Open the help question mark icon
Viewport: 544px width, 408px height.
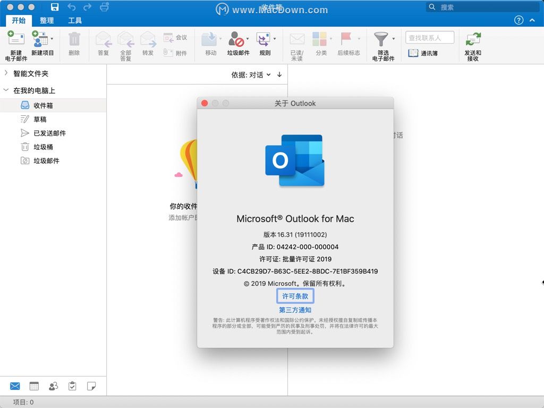point(518,20)
